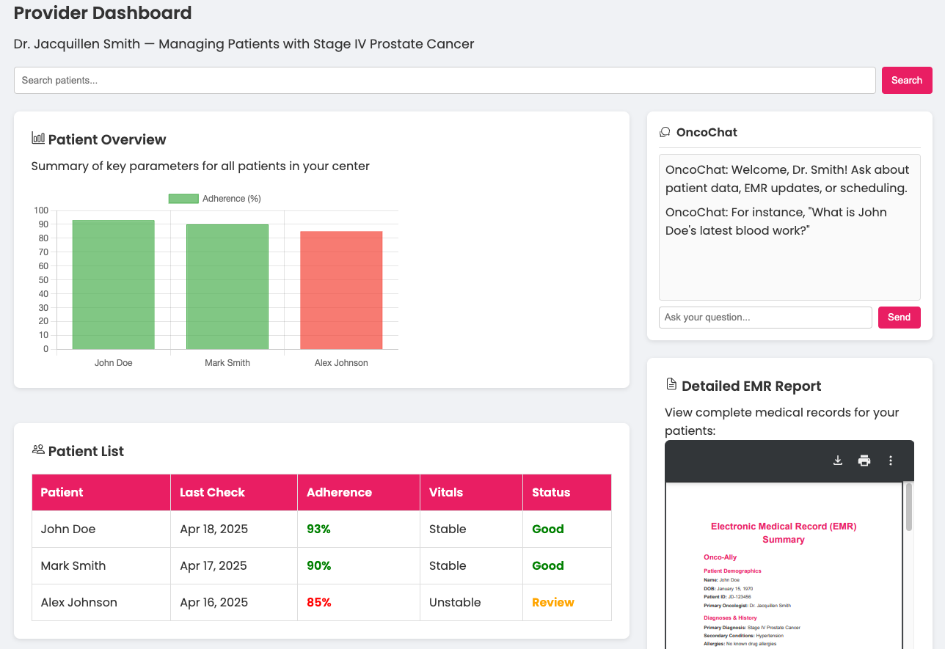Click the EMR Summary title in PDF
The width and height of the screenshot is (945, 649).
(784, 532)
